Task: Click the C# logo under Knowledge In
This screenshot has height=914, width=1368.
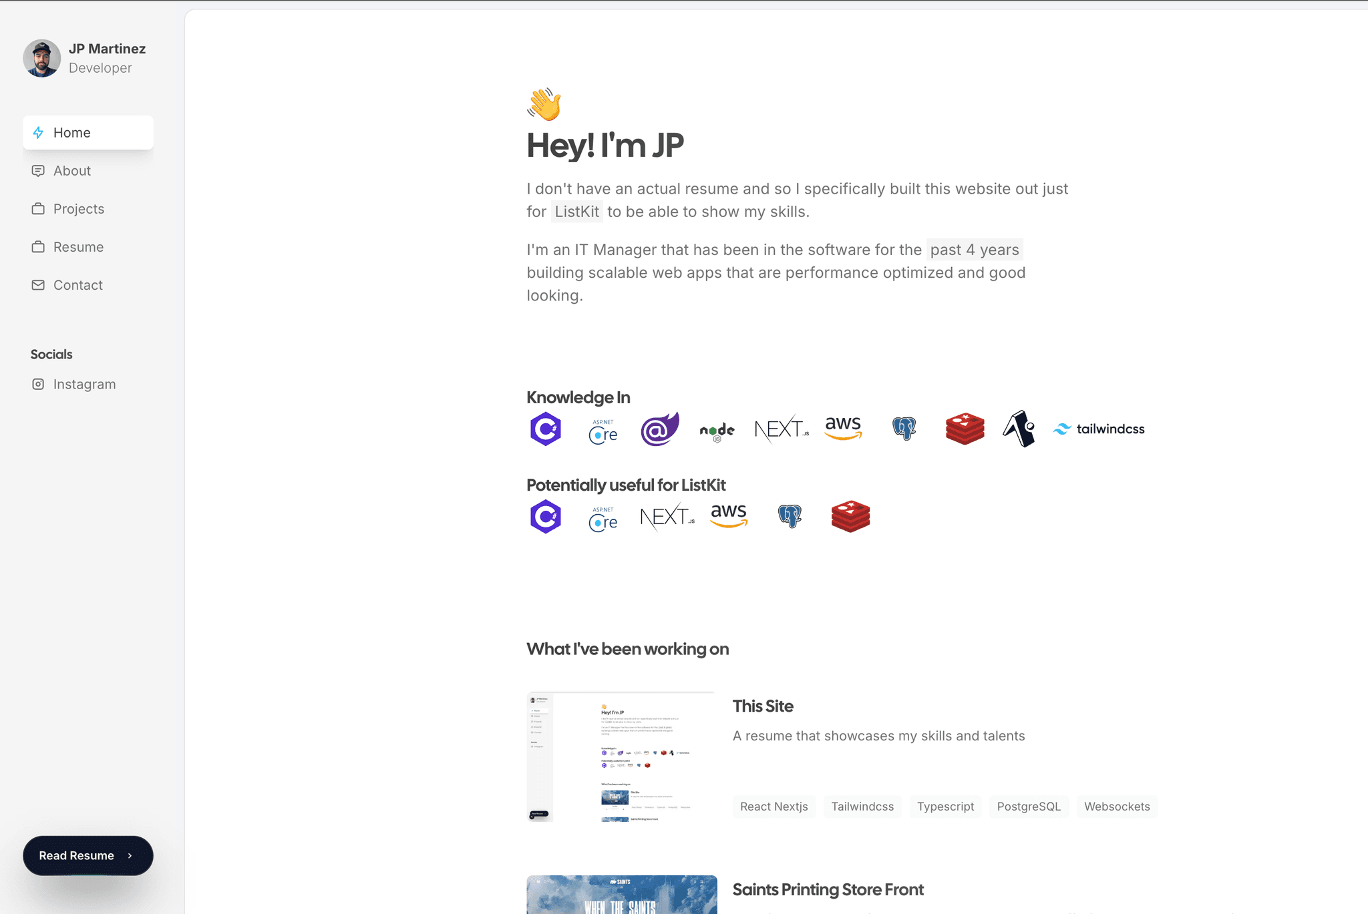Action: [546, 429]
